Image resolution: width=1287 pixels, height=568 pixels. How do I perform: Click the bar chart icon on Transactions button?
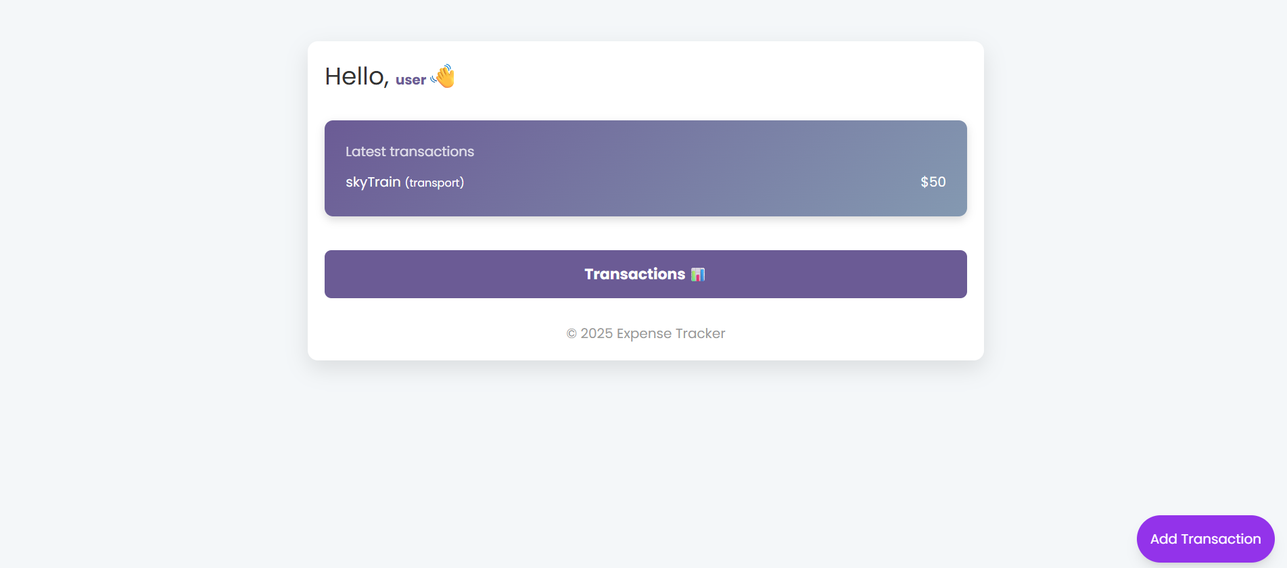[698, 274]
